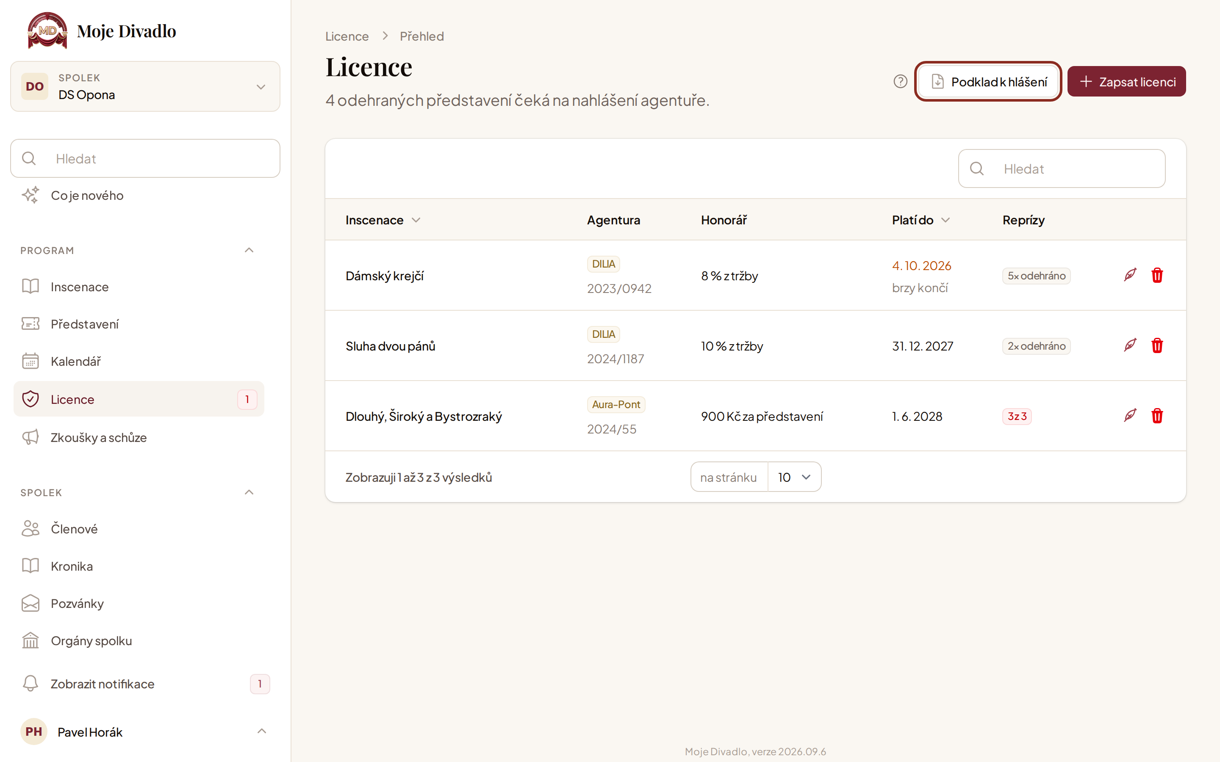Click the 5× odehráno badge
Viewport: 1220px width, 762px height.
1036,276
